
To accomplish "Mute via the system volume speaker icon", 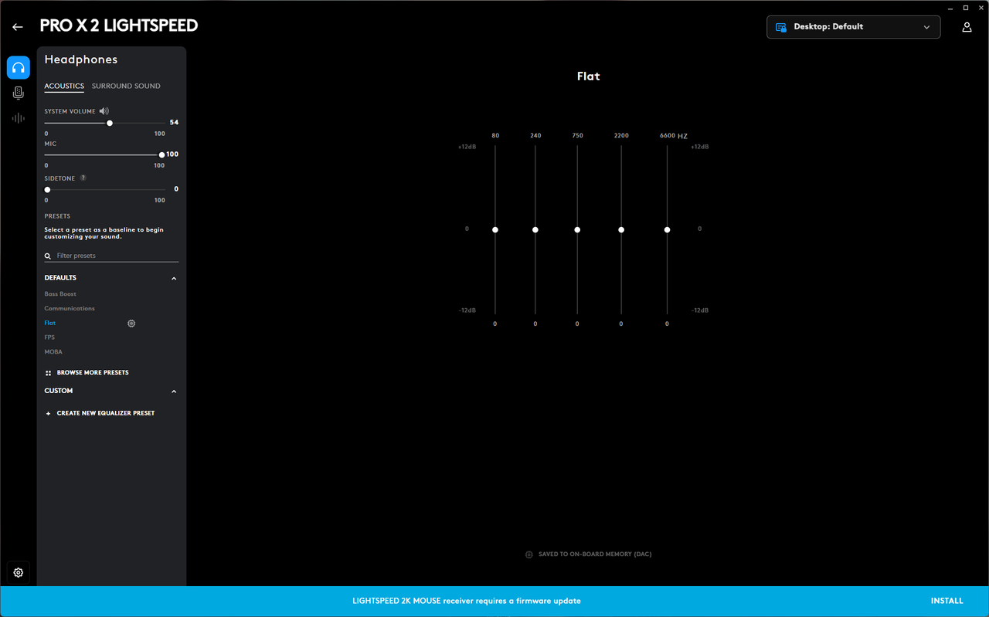I will 104,111.
